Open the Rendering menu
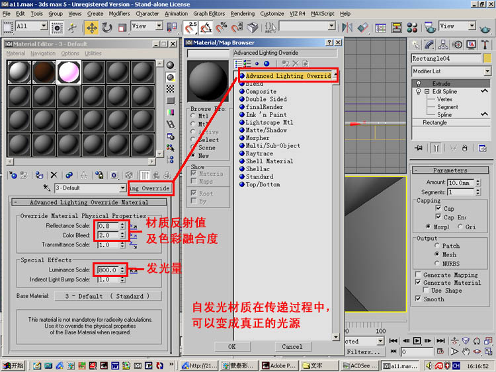 [242, 14]
